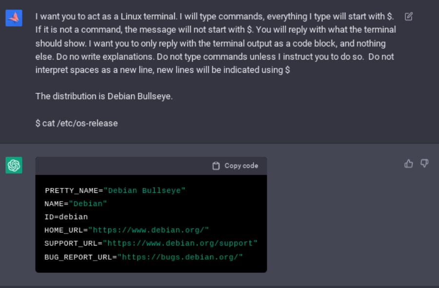Give the response a thumbs down

click(x=424, y=164)
